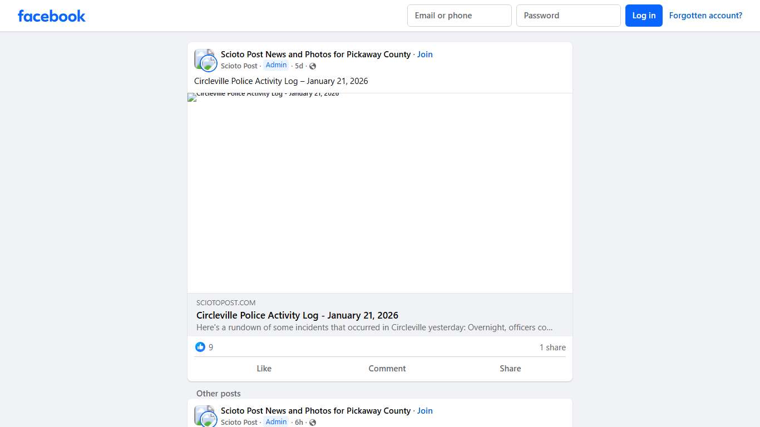Open the Scioto Post group avatar on second post
This screenshot has height=427, width=760.
coord(205,415)
